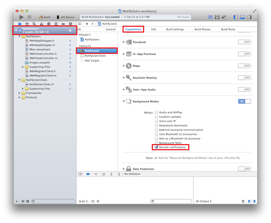Switch to the Assistant editor
Viewport: 271px width, 223px height.
[217, 17]
